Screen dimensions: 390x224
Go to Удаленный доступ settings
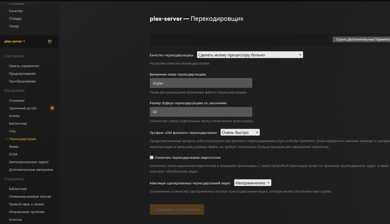coord(23,108)
